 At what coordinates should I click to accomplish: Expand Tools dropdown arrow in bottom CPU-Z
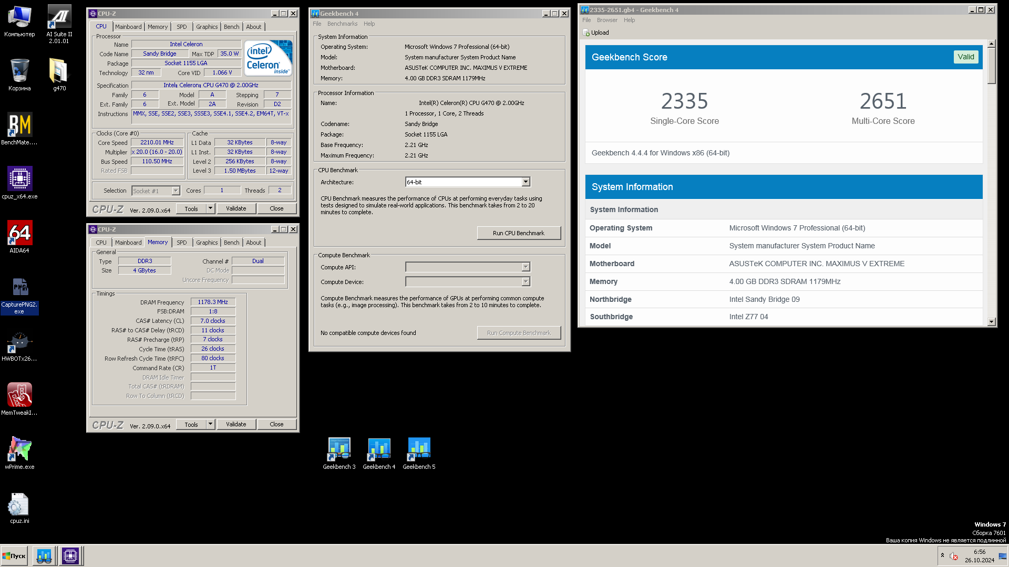210,424
